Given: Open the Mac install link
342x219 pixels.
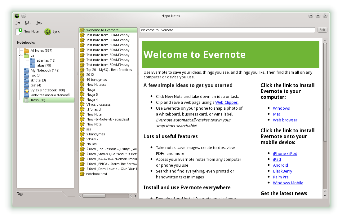Looking at the screenshot, I should point(277,114).
